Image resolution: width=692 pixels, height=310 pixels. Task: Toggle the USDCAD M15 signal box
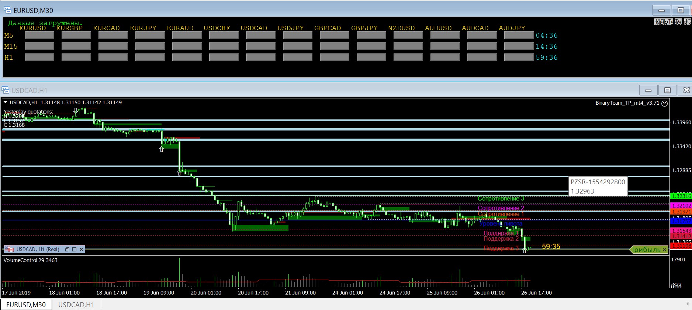[261, 46]
